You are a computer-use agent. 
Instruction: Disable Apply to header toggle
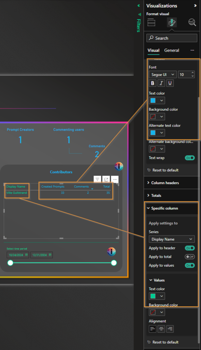(190, 248)
